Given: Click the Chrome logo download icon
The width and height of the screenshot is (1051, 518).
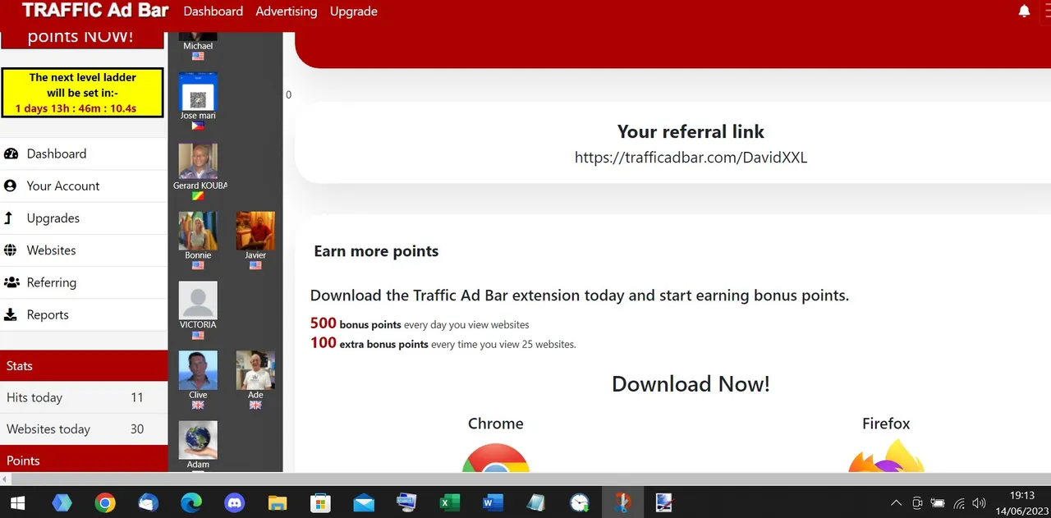Looking at the screenshot, I should coord(496,458).
